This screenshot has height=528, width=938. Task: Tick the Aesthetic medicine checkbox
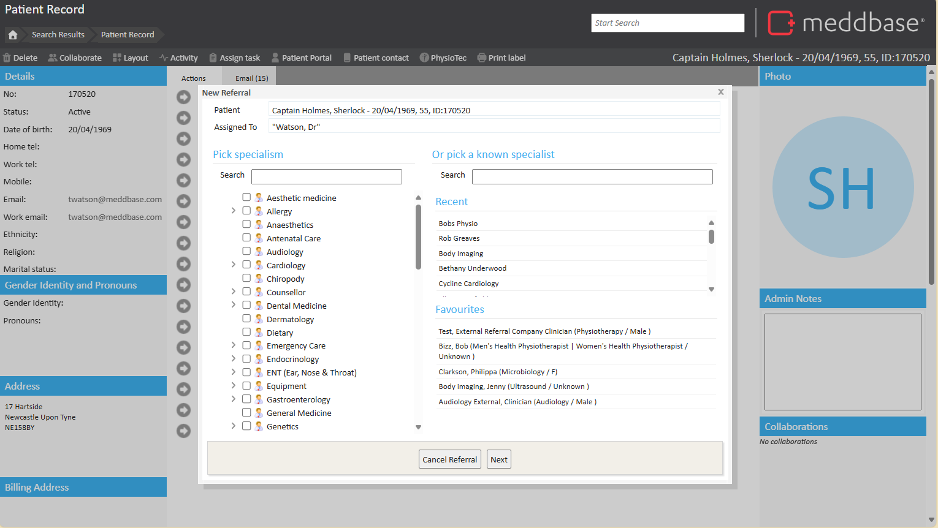pos(246,197)
